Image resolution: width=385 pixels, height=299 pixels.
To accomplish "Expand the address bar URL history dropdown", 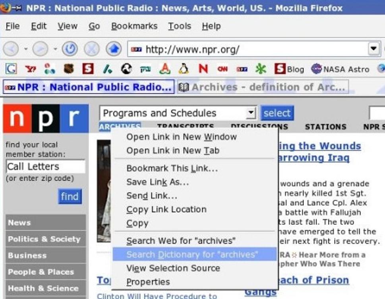I will 374,48.
